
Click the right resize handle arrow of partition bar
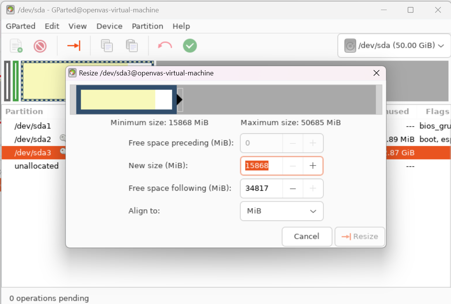point(180,100)
